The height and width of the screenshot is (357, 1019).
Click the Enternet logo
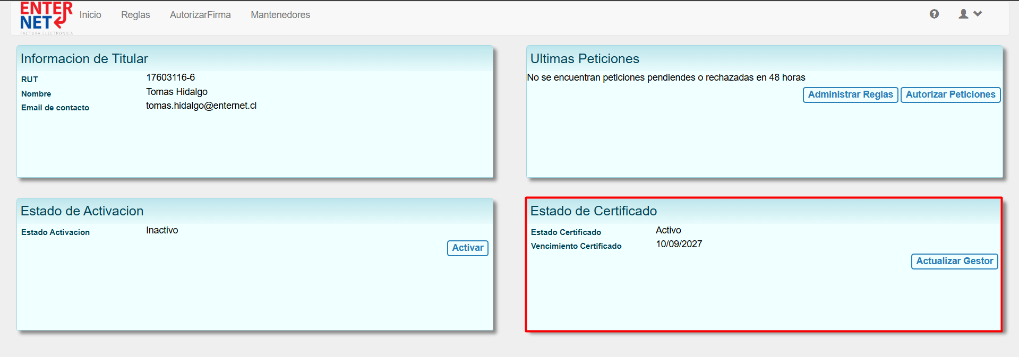point(46,17)
